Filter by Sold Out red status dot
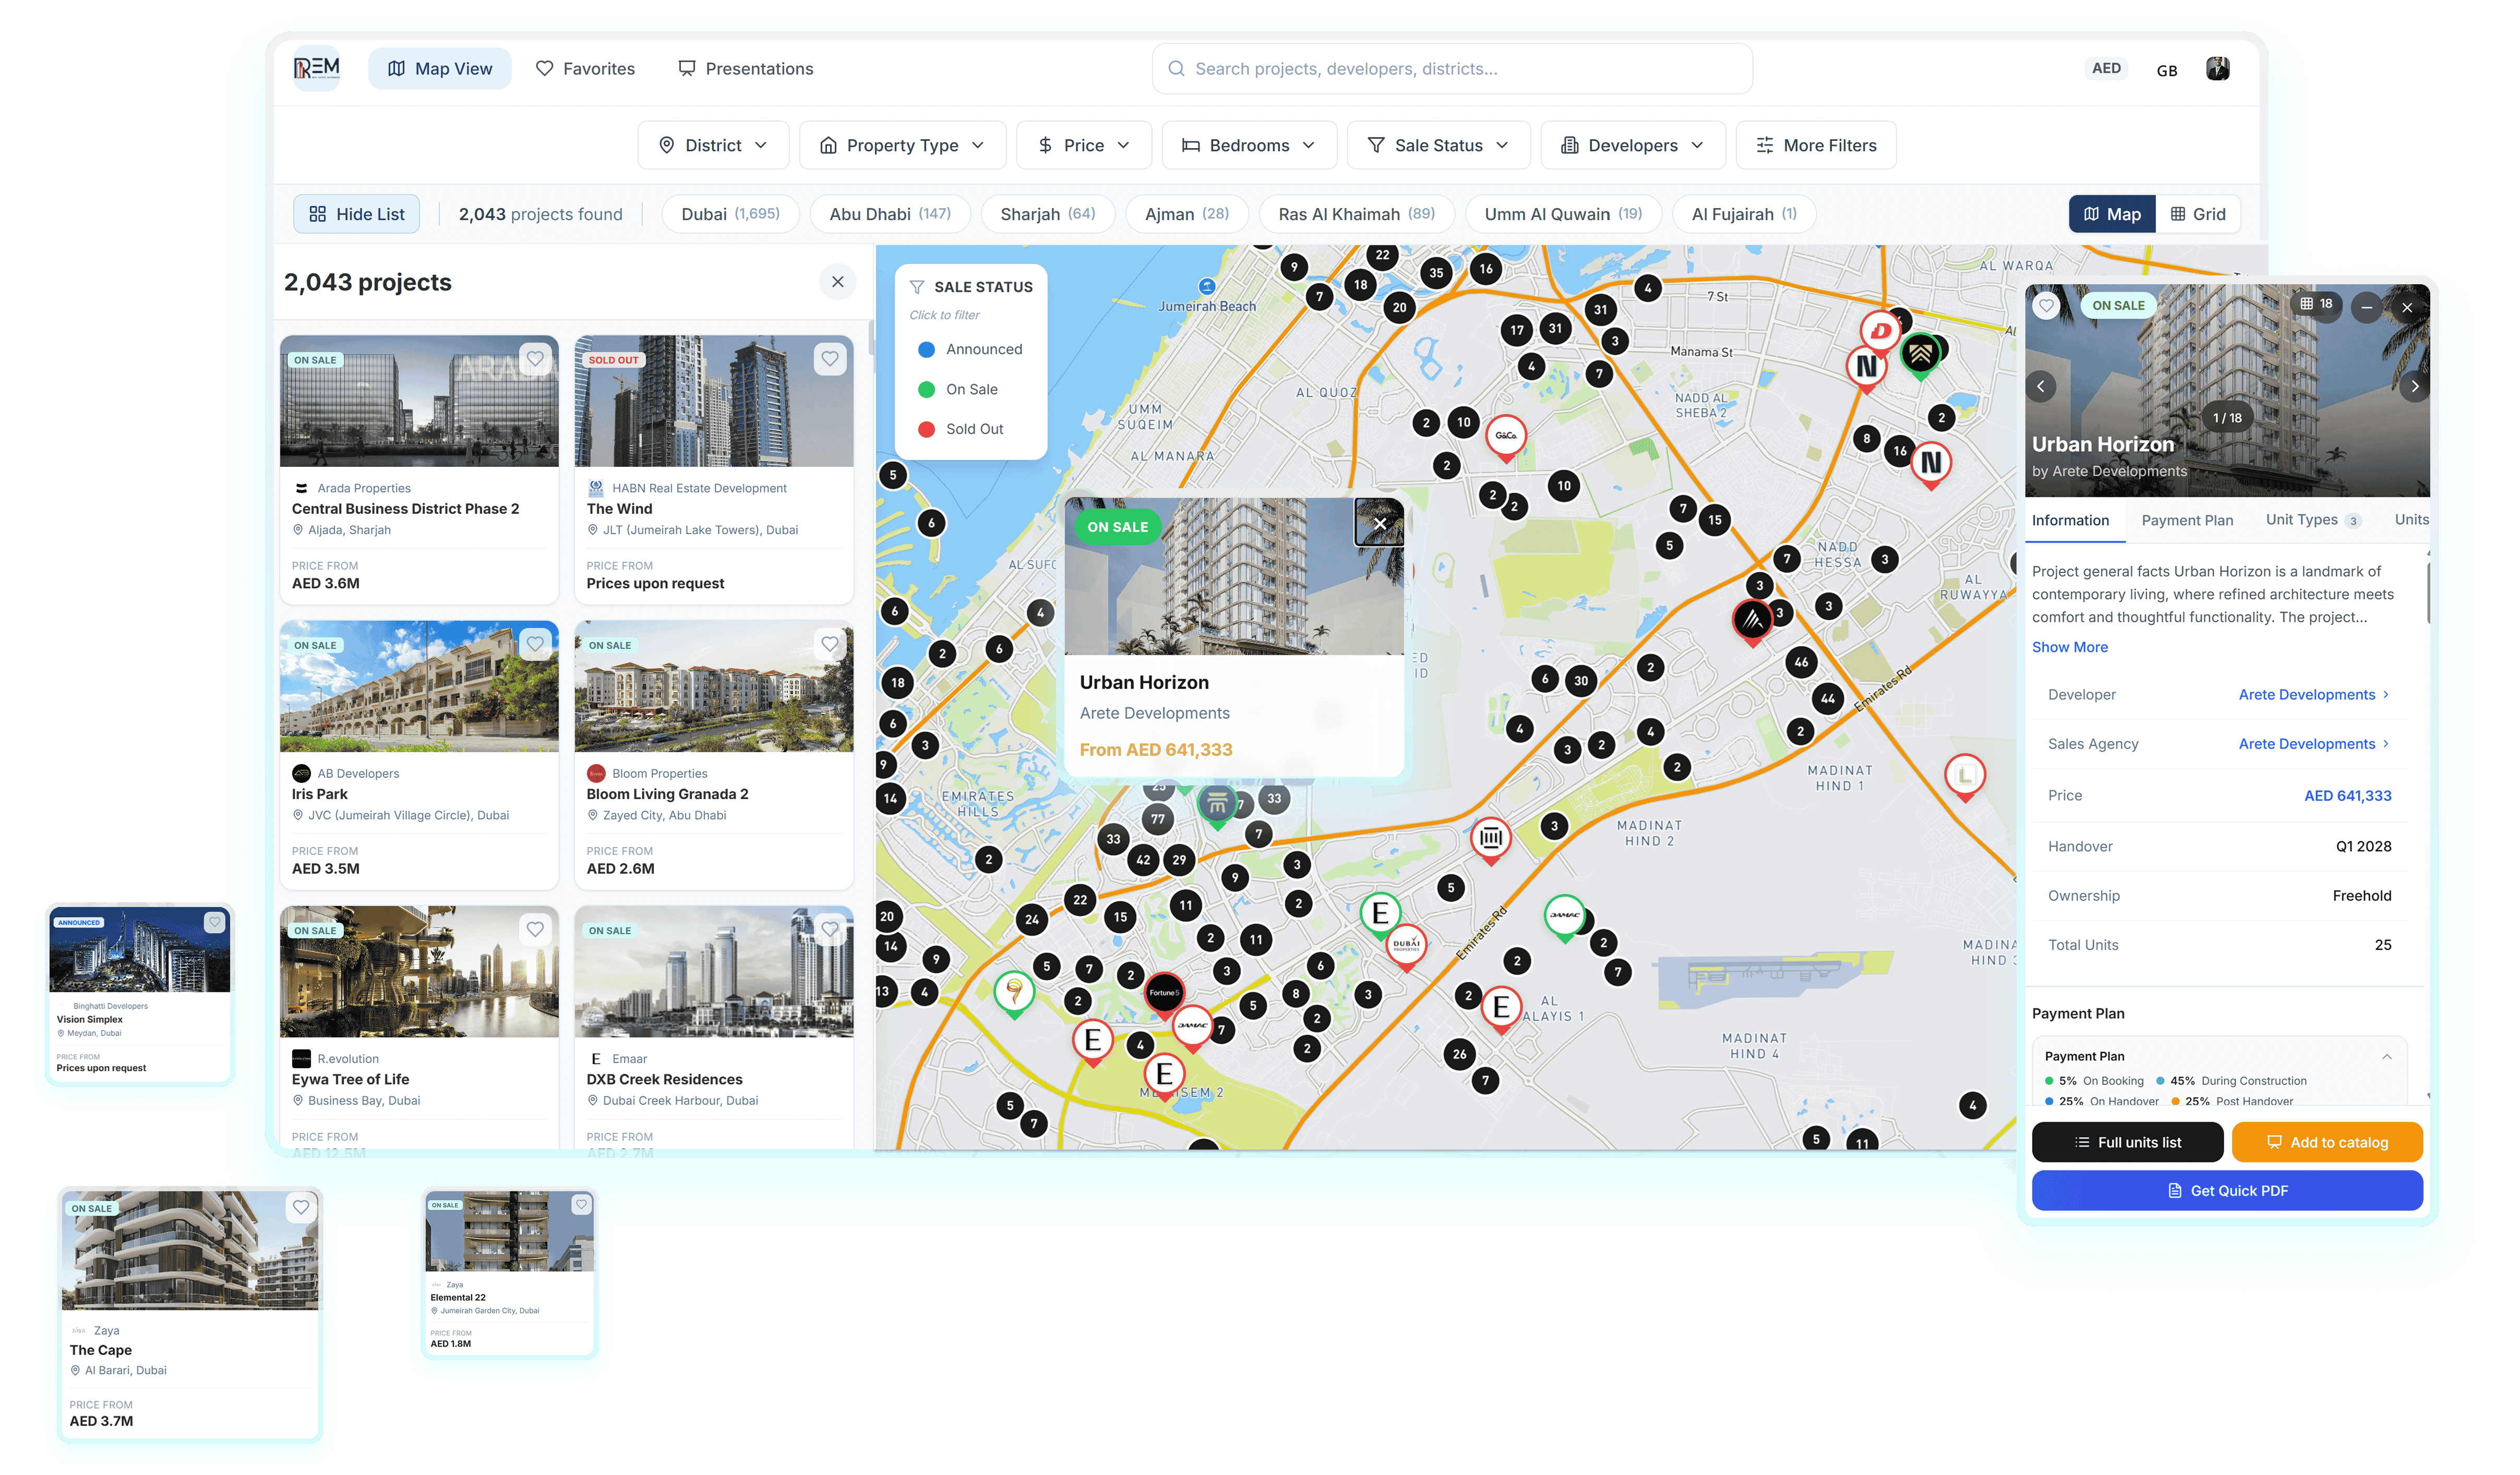The width and height of the screenshot is (2520, 1475). pyautogui.click(x=925, y=429)
